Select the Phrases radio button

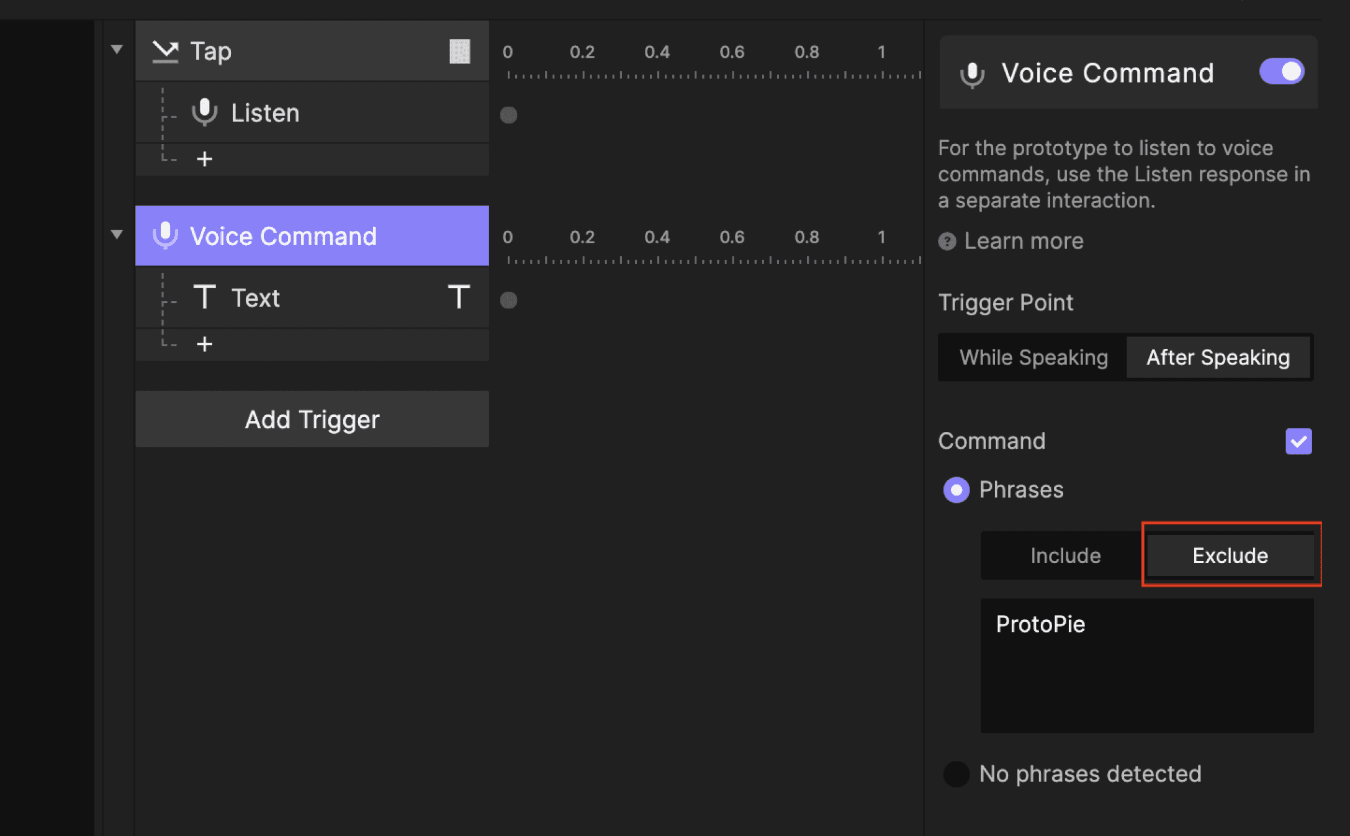click(956, 490)
